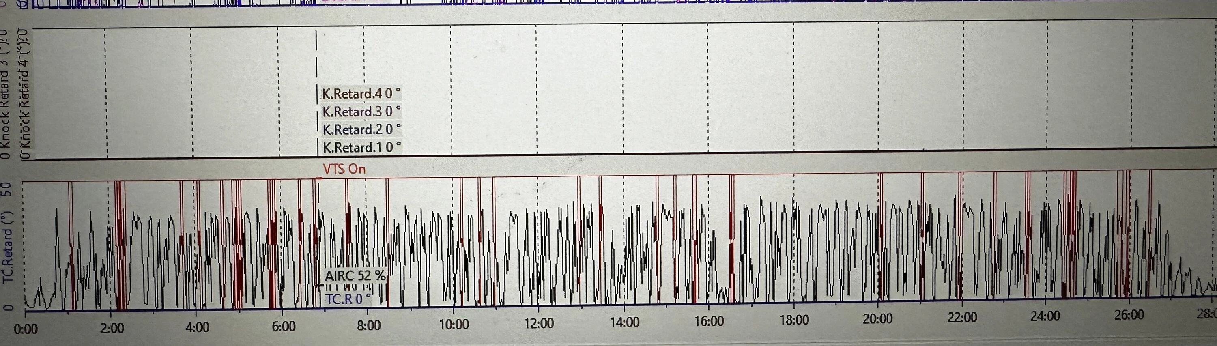This screenshot has width=1217, height=346.
Task: Click the K.Retard.4 cursor readout label
Action: (361, 94)
